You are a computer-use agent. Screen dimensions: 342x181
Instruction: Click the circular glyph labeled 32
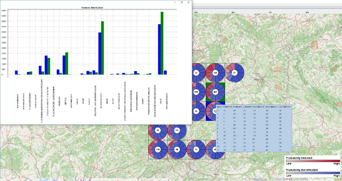tap(196, 73)
